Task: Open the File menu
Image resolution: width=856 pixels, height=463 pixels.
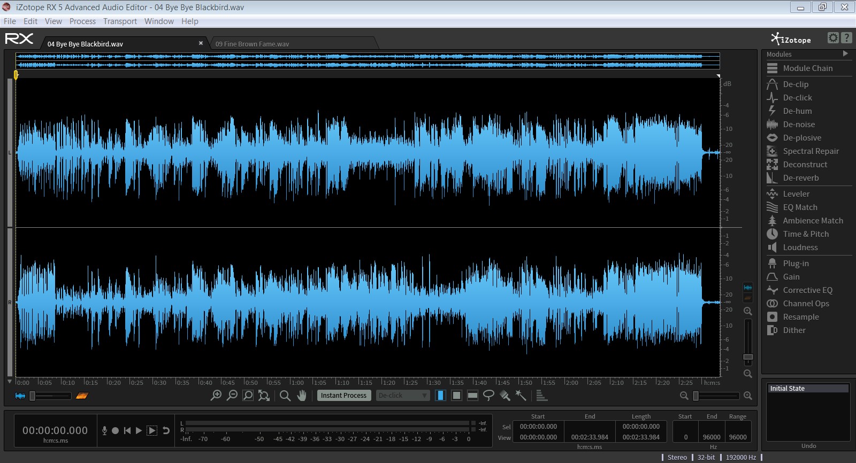Action: click(x=10, y=21)
